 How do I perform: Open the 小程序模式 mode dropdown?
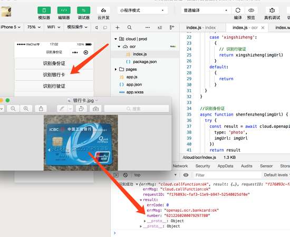coord(142,11)
